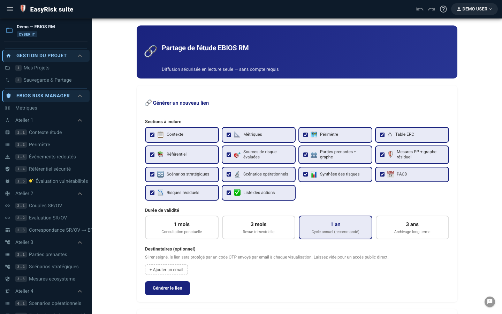Collapse the Atelier 2 group
This screenshot has width=502, height=314.
point(80,194)
